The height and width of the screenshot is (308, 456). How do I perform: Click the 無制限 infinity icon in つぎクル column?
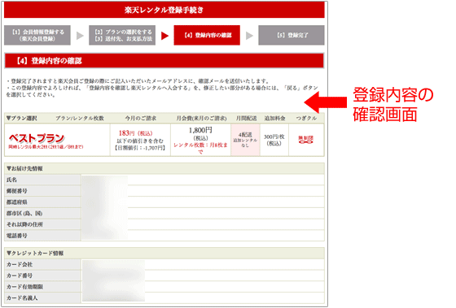pos(306,140)
